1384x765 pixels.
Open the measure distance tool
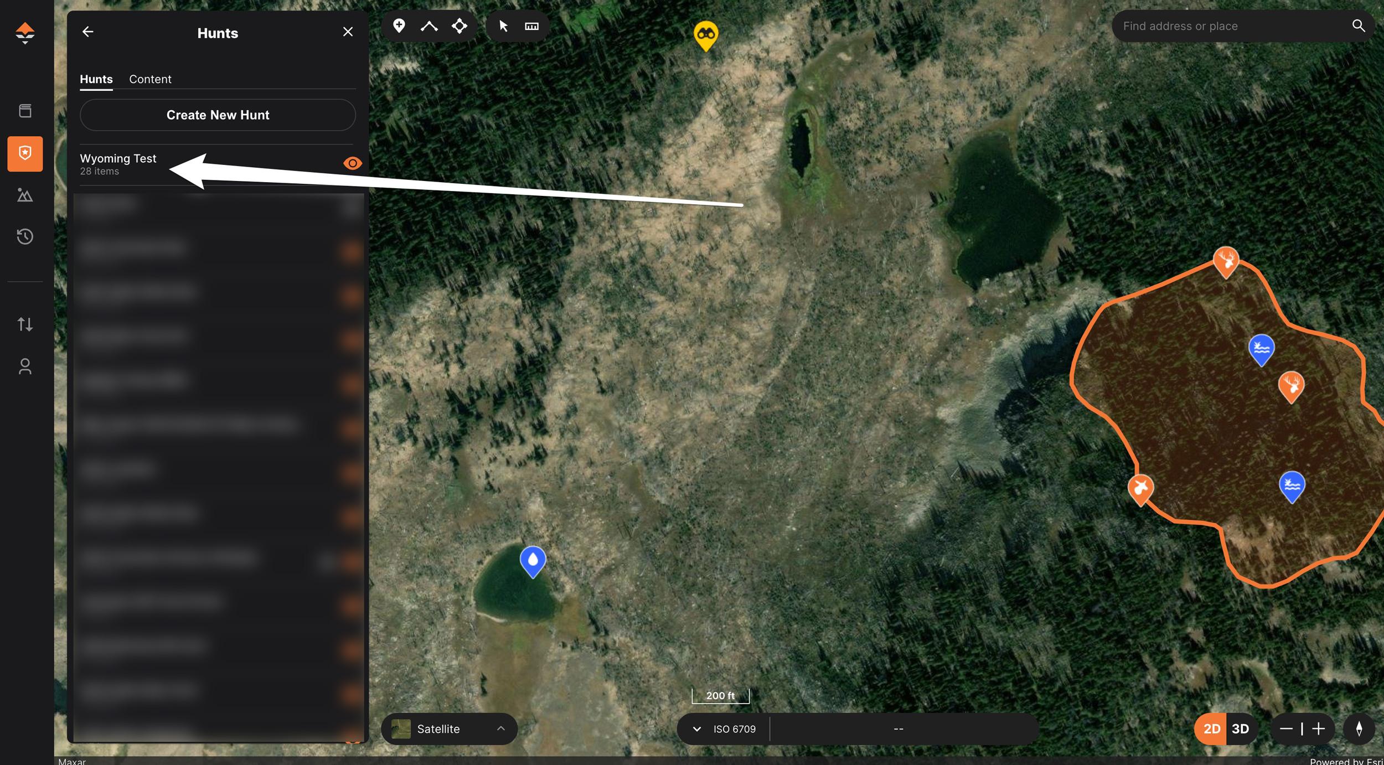(x=531, y=25)
